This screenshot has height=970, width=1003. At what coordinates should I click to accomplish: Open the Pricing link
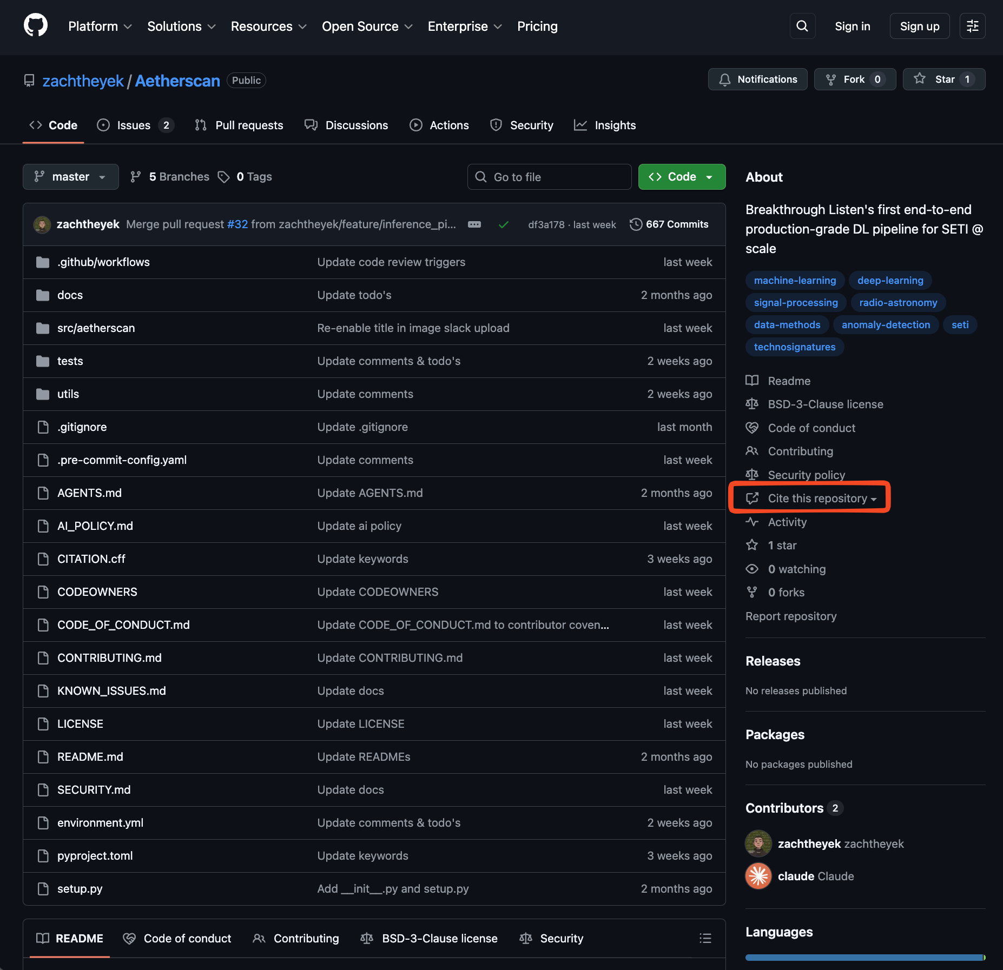point(537,26)
